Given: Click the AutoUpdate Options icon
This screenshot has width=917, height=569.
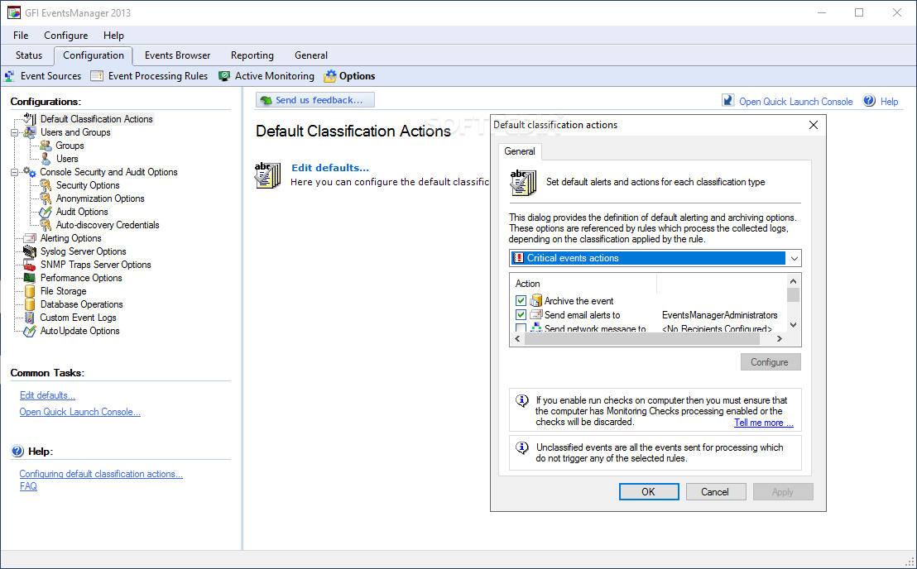Looking at the screenshot, I should (x=30, y=331).
